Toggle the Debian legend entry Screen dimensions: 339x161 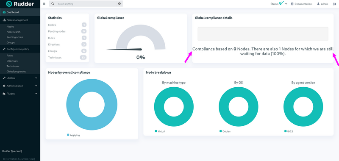tap(225, 131)
